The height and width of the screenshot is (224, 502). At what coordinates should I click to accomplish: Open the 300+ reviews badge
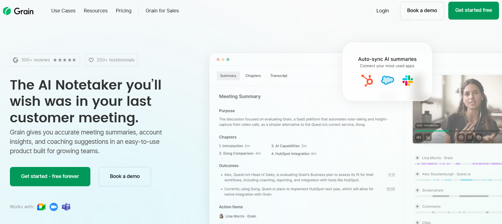click(x=45, y=60)
